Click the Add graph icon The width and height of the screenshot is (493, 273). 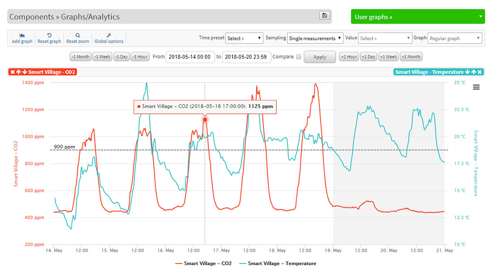point(22,35)
